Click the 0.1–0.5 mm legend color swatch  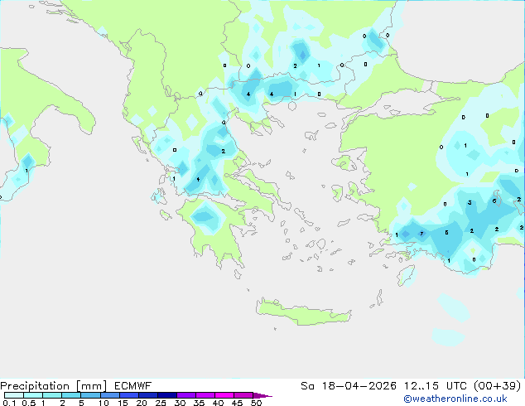14,395
